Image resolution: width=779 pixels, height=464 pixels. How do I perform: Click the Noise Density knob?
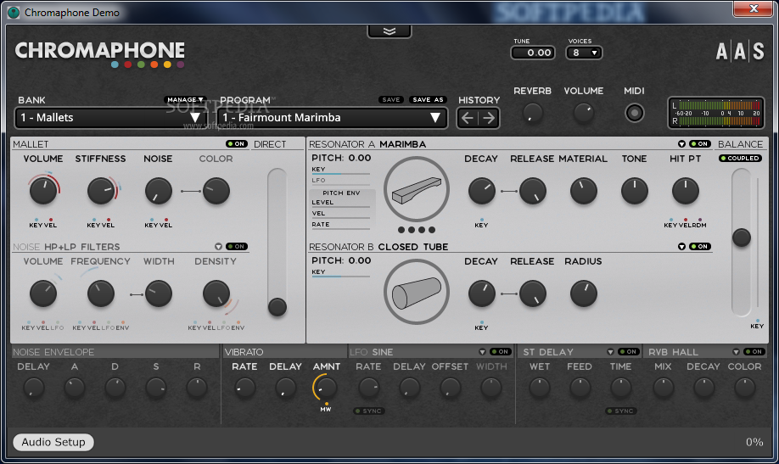tap(216, 293)
